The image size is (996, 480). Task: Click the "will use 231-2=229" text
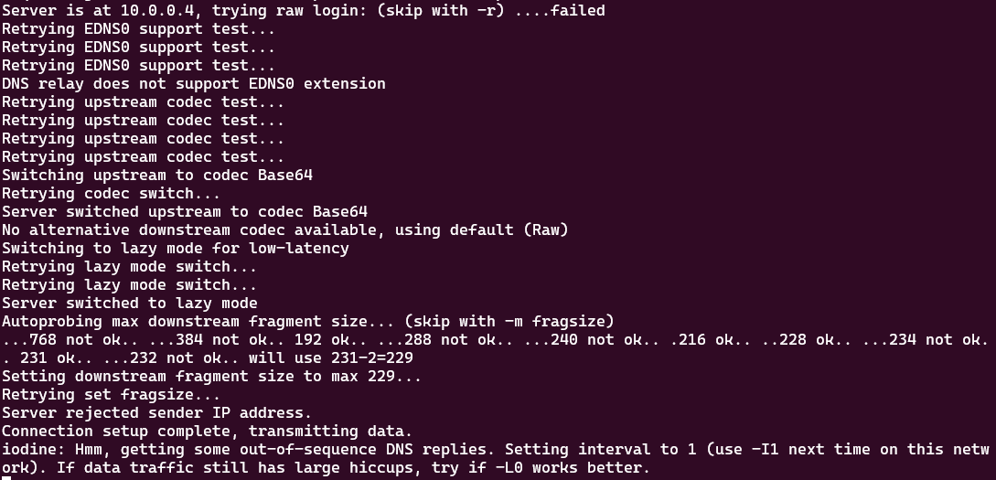pyautogui.click(x=331, y=358)
